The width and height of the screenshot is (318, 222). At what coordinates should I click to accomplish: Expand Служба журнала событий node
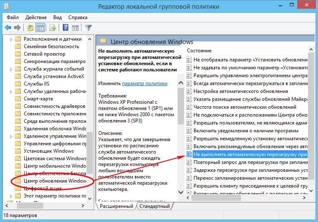11,69
